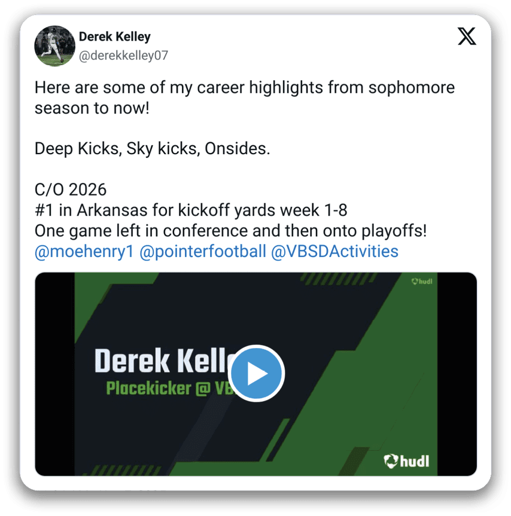Open the @VBSDActivities mention
This screenshot has height=516, width=511.
334,251
